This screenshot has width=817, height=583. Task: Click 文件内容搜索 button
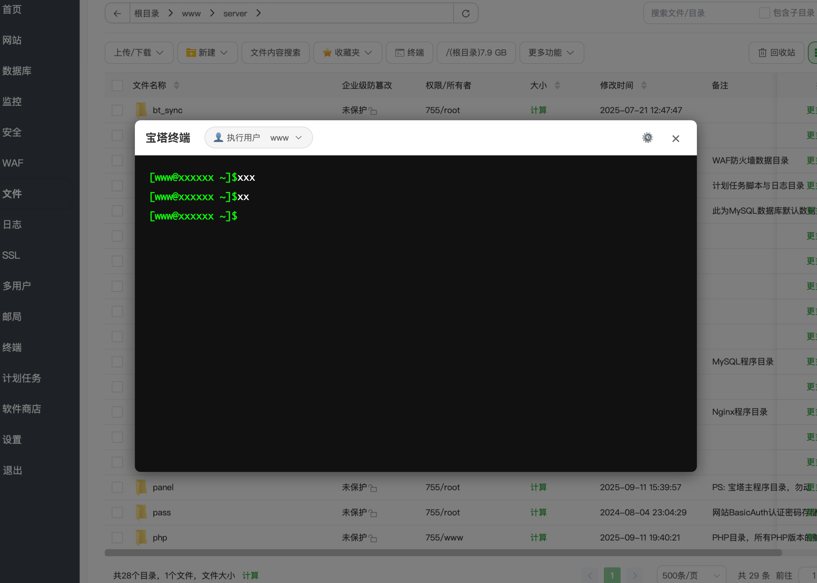click(275, 53)
